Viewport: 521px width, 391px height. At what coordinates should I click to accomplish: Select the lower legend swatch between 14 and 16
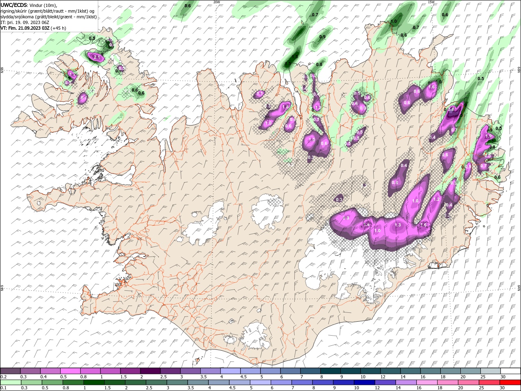coord(406,382)
